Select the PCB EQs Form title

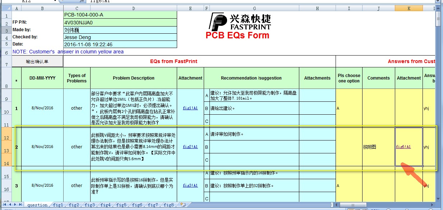[237, 35]
